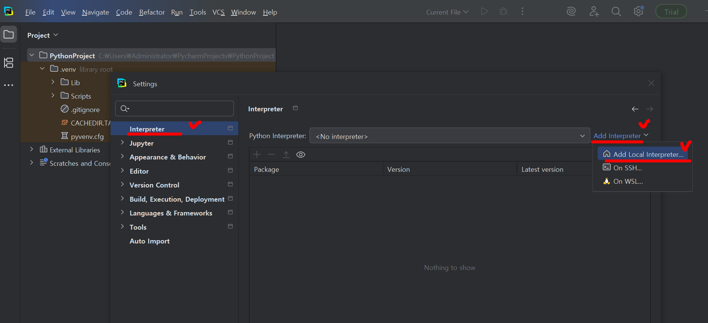This screenshot has height=323, width=708.
Task: Click project-level marker on Version Control row
Action: [230, 184]
